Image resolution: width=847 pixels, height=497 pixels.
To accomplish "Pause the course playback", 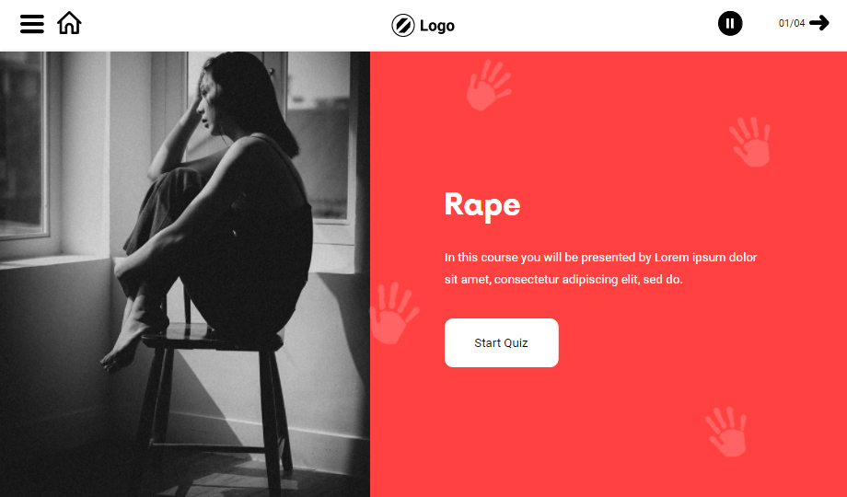I will click(730, 24).
